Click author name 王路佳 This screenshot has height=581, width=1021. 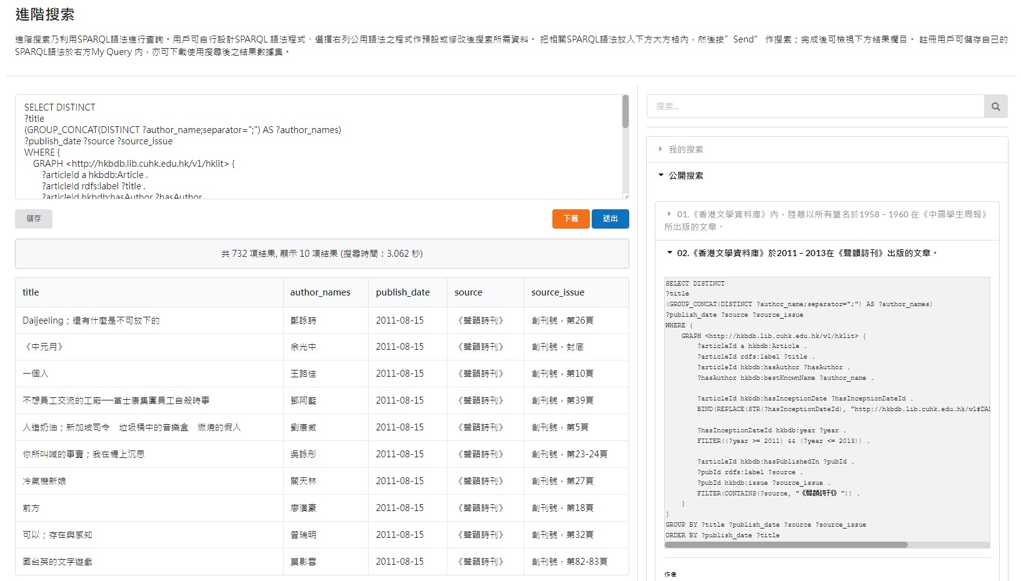(303, 374)
